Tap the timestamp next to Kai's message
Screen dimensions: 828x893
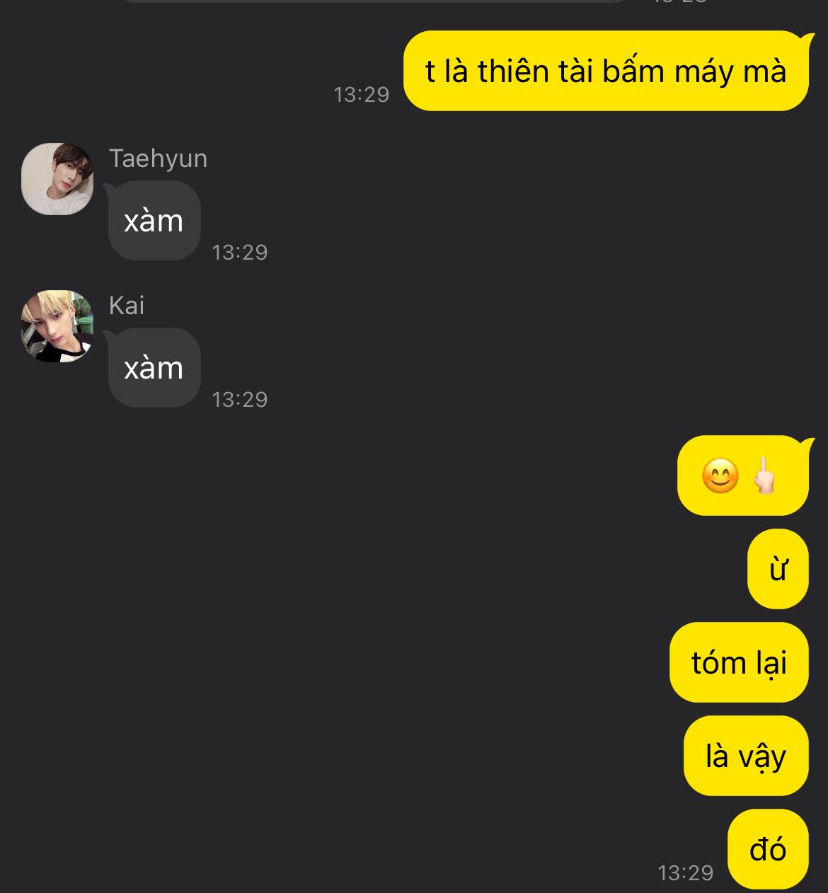click(x=239, y=399)
